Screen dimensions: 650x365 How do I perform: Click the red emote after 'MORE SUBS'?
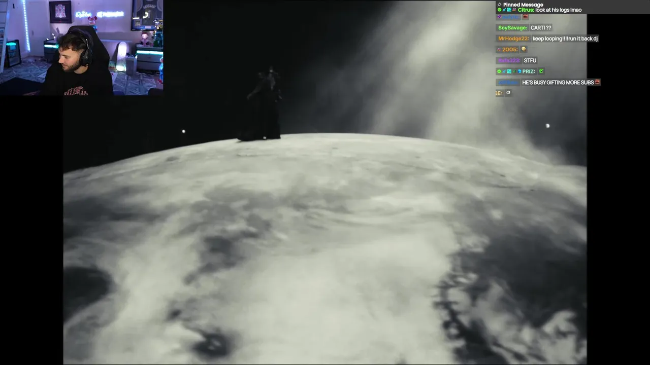[597, 82]
